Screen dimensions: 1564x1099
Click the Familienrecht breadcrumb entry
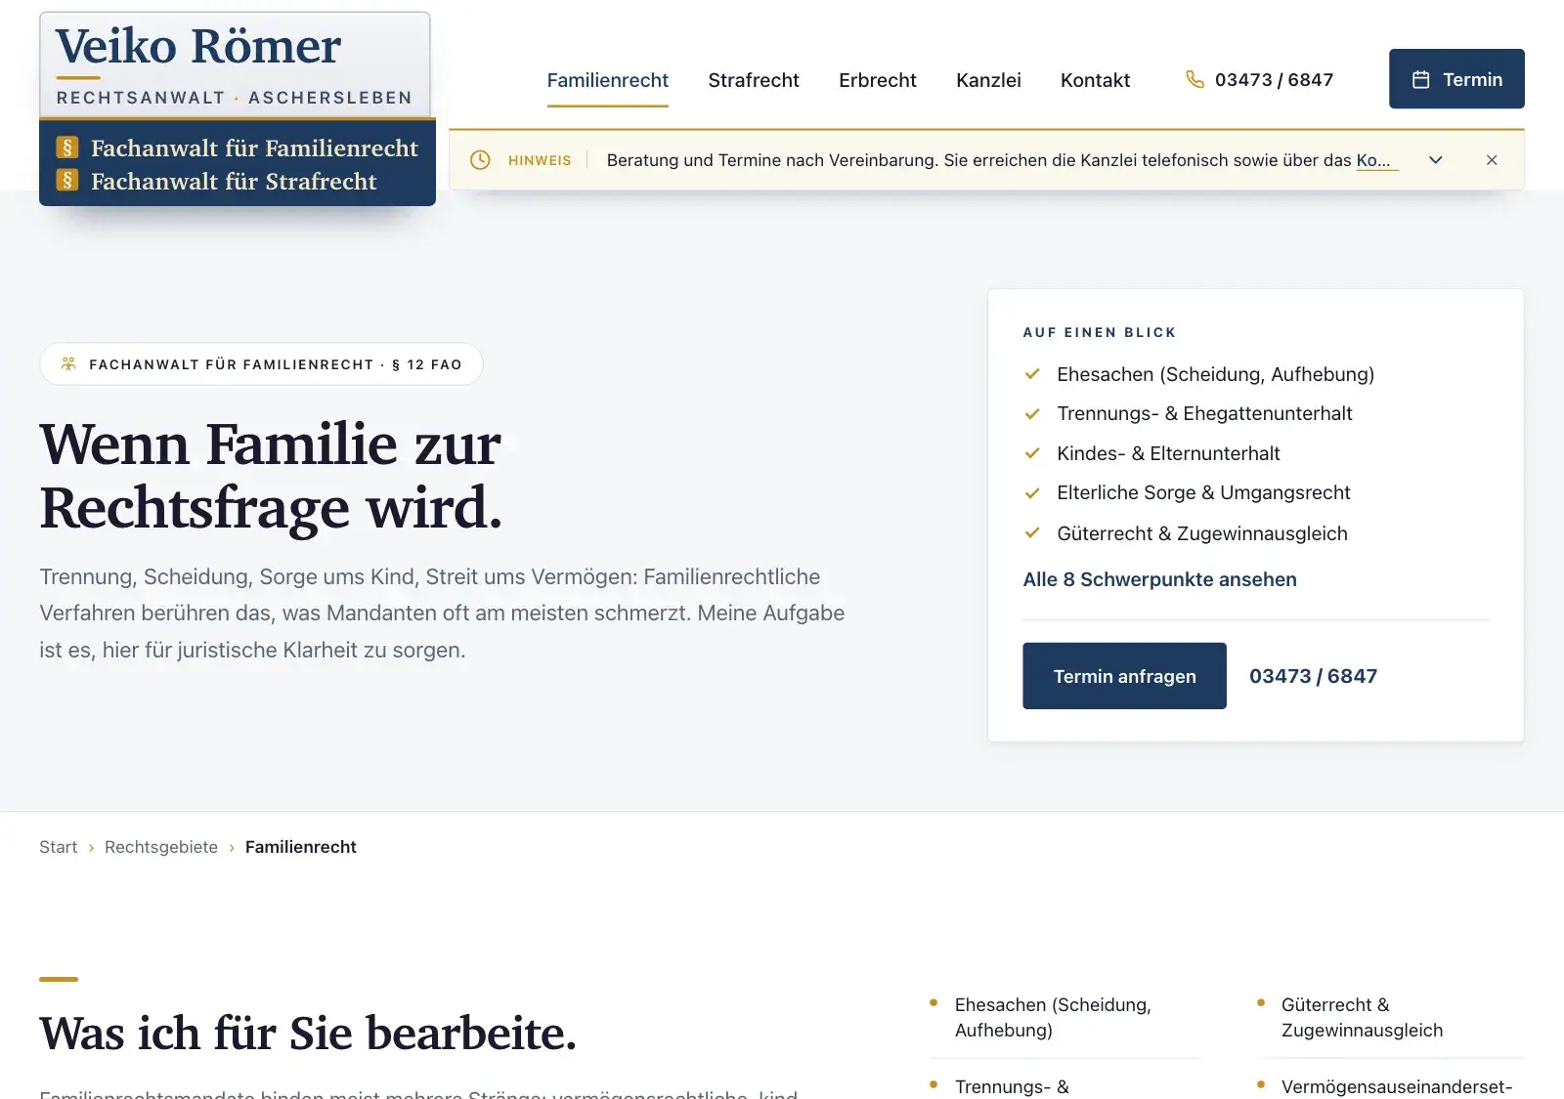pyautogui.click(x=300, y=847)
